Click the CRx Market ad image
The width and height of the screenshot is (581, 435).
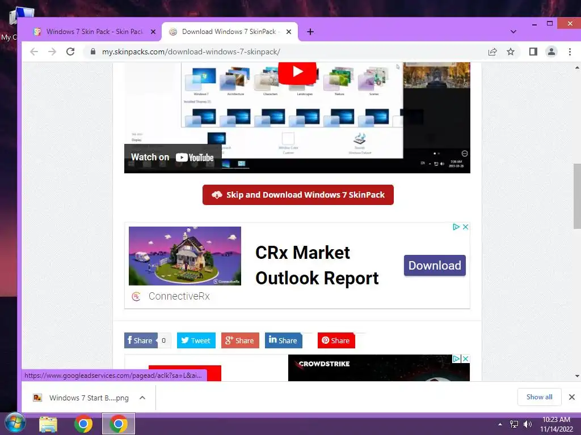[185, 256]
